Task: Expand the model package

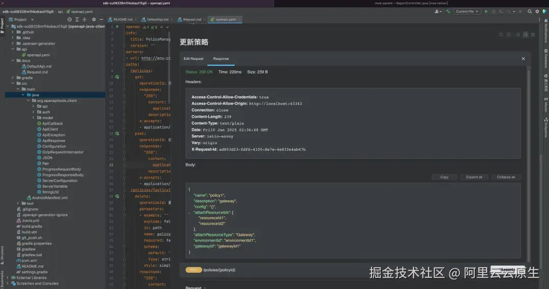Action: tap(33, 118)
